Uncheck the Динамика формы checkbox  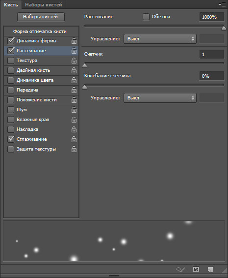pyautogui.click(x=11, y=41)
